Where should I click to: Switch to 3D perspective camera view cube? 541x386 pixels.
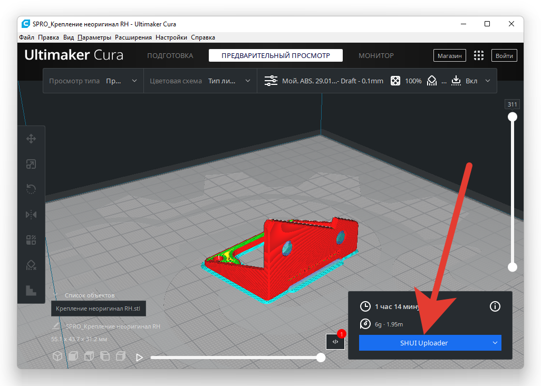point(57,356)
